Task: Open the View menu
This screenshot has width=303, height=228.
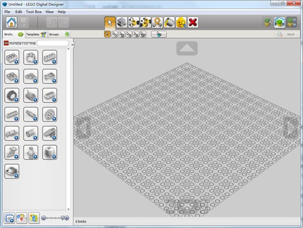Action: [50, 12]
